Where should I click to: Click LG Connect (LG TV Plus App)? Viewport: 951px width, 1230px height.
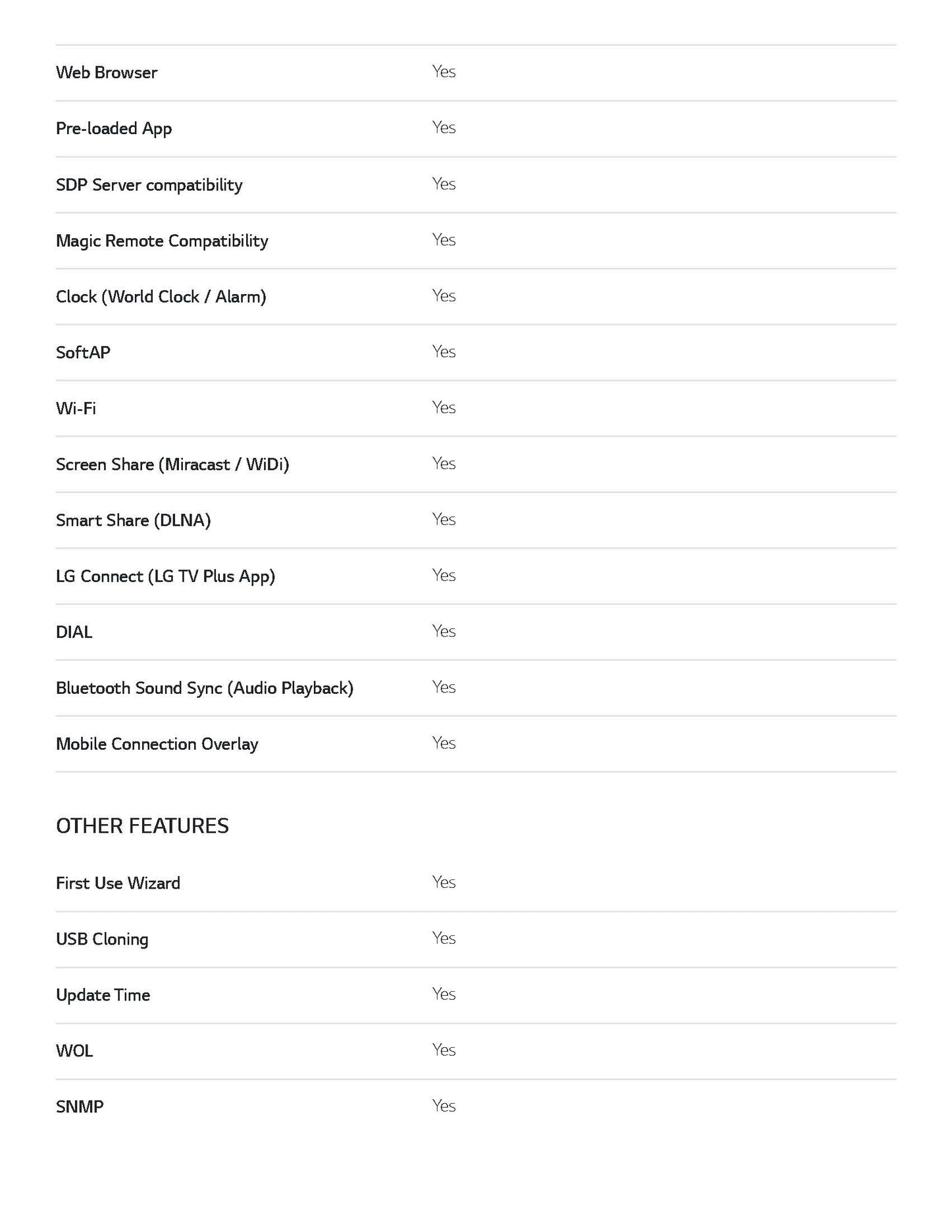165,576
